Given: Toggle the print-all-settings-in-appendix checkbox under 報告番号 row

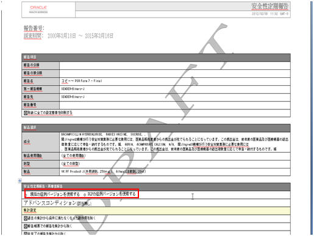Looking at the screenshot, I should tap(26, 113).
